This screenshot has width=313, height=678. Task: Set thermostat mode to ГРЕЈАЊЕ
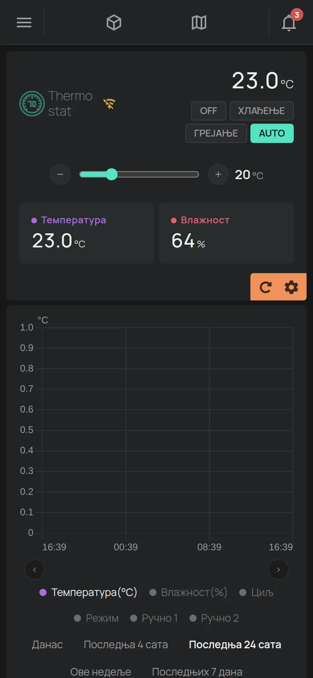[216, 133]
